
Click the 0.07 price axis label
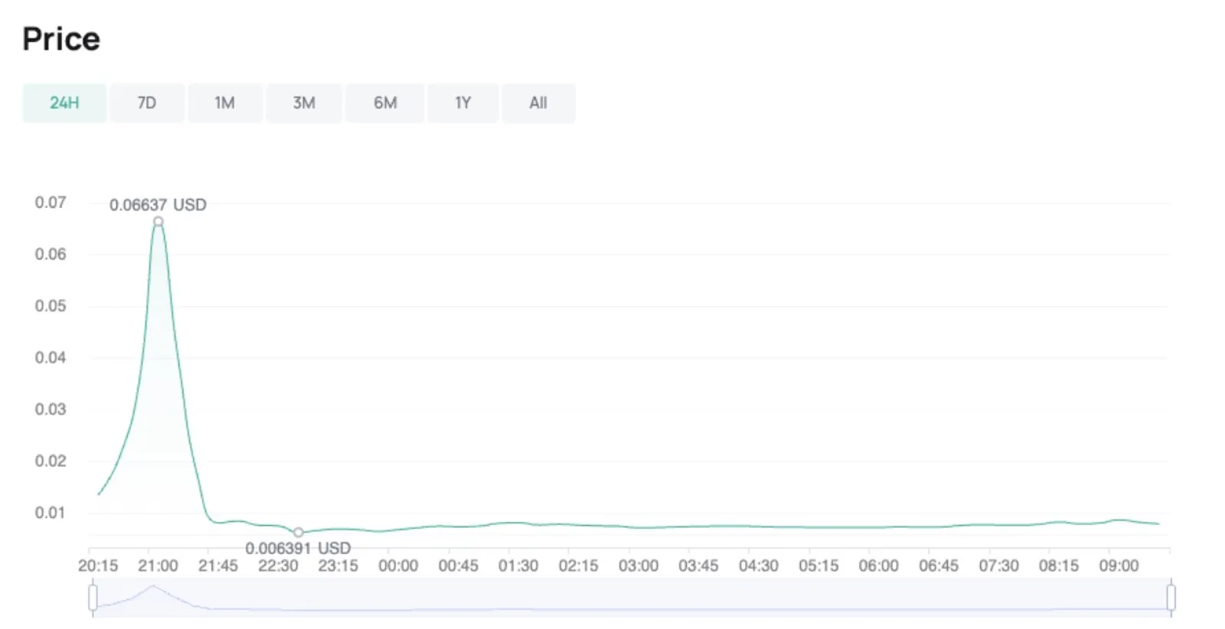(51, 203)
